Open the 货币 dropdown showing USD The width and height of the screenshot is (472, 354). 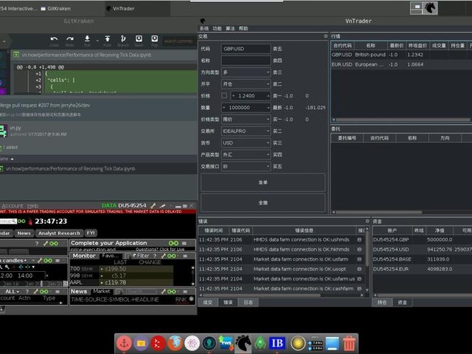click(x=246, y=143)
